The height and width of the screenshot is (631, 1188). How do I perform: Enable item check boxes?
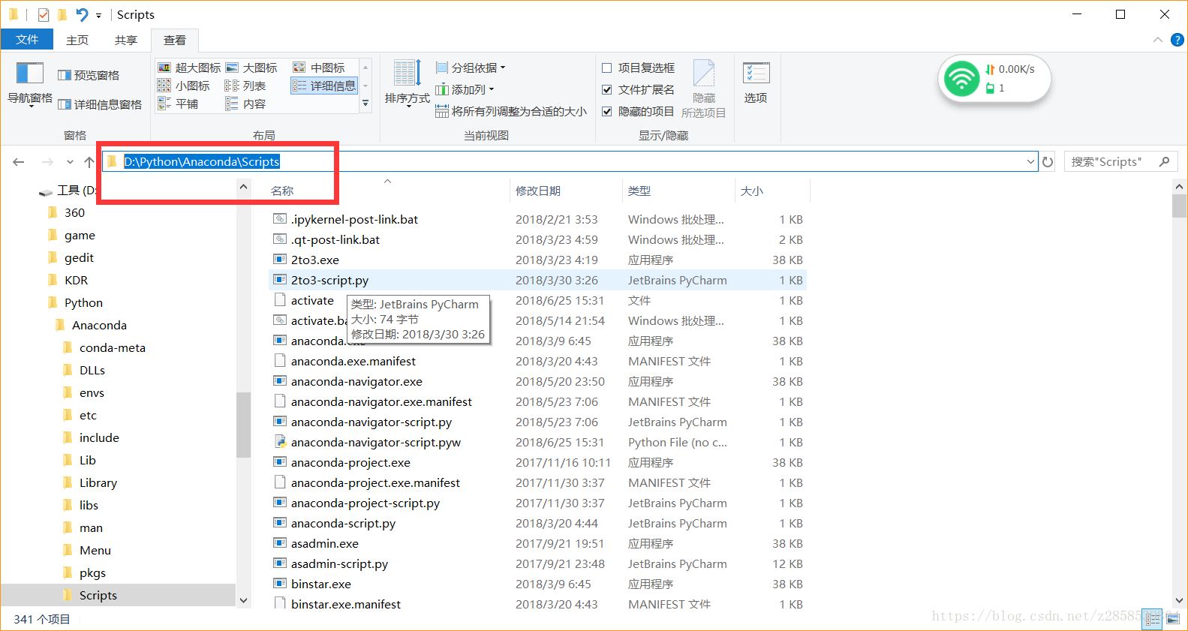[x=638, y=68]
